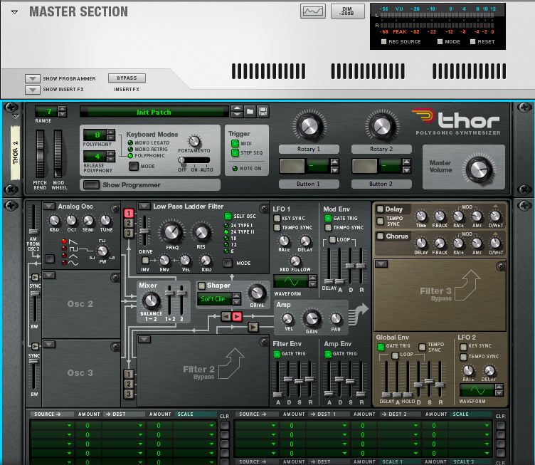Click the Low Pass Ladder Filter DRIVE slider
This screenshot has width=535, height=465.
[144, 231]
